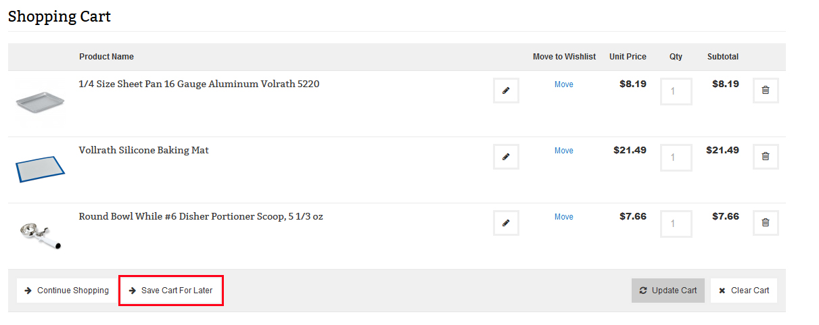
Task: Move Sheet Pan to wishlist
Action: [563, 84]
